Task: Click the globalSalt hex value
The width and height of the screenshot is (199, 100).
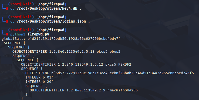Action: pyautogui.click(x=74, y=38)
